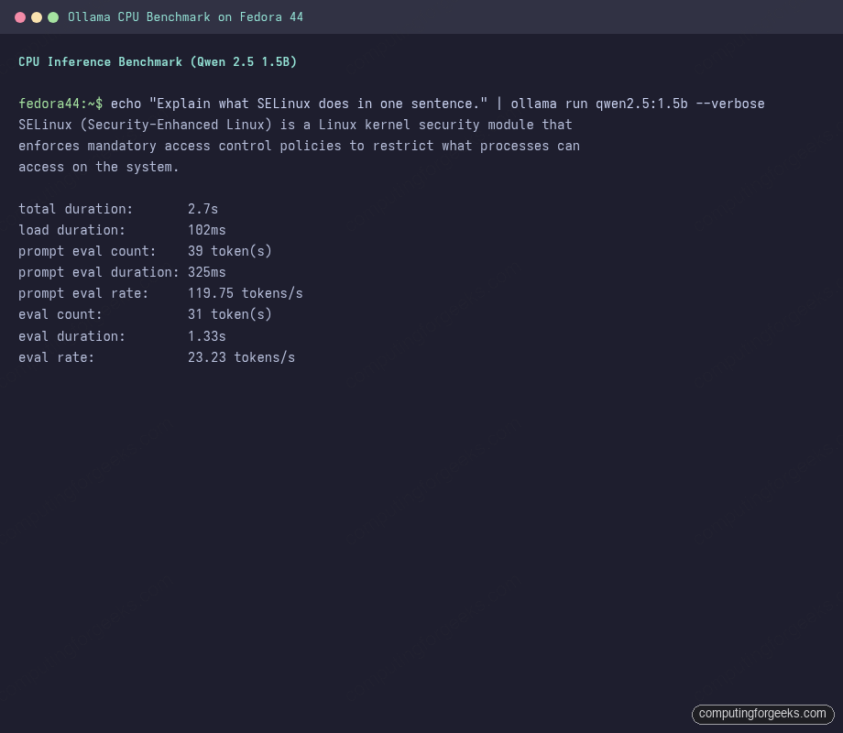Click the echo command line with 'ollama run qwen2.5:1.5b'
Screen dimensions: 843x733
pyautogui.click(x=438, y=104)
